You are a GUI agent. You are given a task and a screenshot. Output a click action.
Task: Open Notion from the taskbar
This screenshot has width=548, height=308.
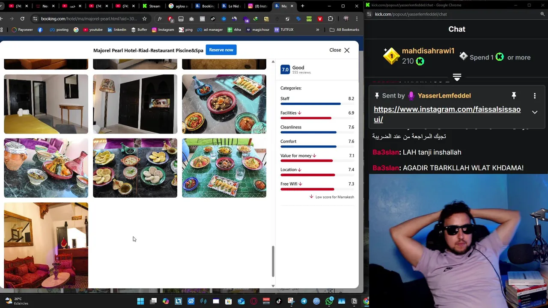(x=354, y=302)
